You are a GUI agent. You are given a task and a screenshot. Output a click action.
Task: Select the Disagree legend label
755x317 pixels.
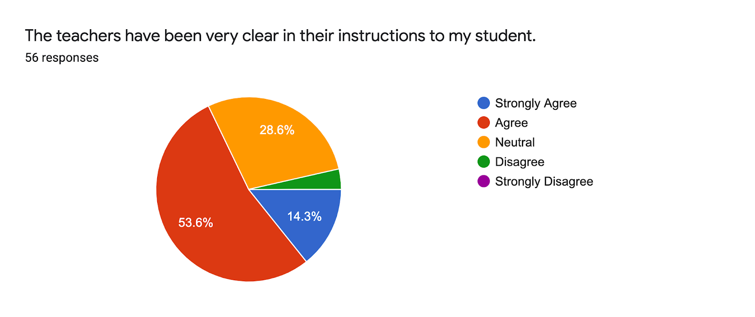click(x=520, y=162)
